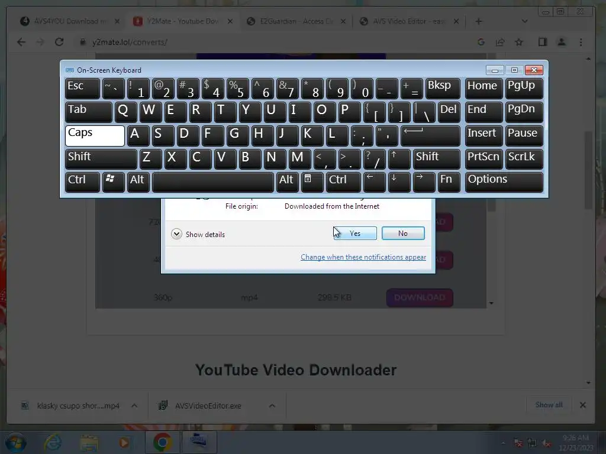Tap the PgUp key
Viewport: 606px width, 454px height.
tap(524, 89)
